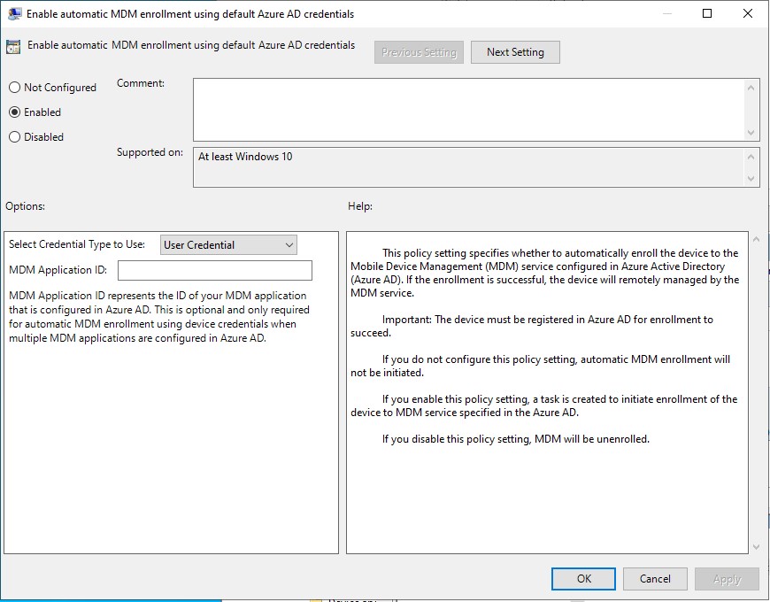Image resolution: width=770 pixels, height=602 pixels.
Task: Click the Supported on scroll up arrow
Action: point(751,157)
